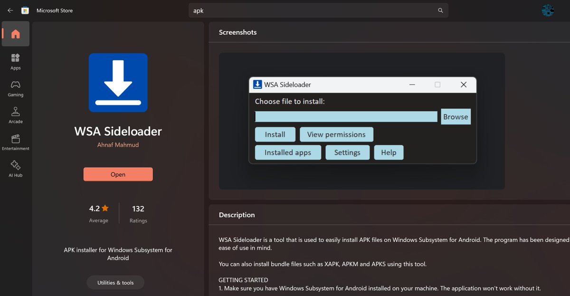
Task: Click the WSA Sideloader app title
Action: click(118, 131)
